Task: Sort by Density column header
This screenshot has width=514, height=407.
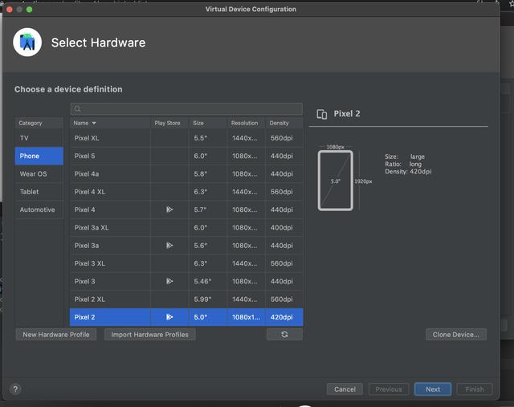Action: click(x=279, y=123)
